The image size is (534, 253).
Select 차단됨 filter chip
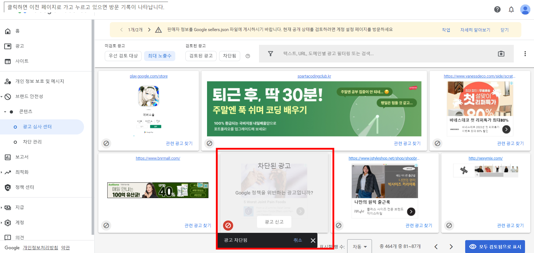click(x=229, y=56)
